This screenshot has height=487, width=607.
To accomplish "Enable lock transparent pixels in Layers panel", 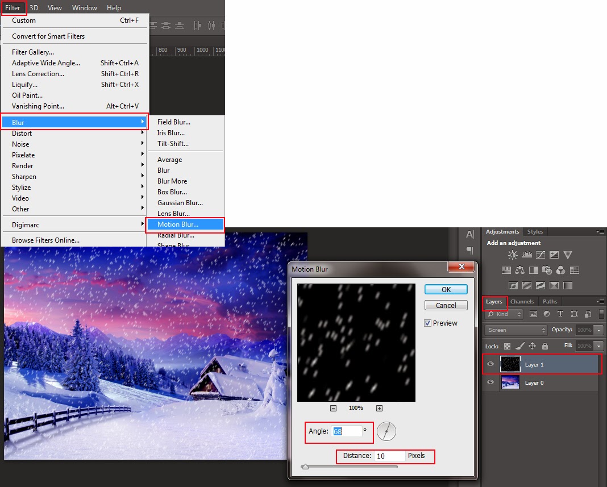I will tap(507, 346).
